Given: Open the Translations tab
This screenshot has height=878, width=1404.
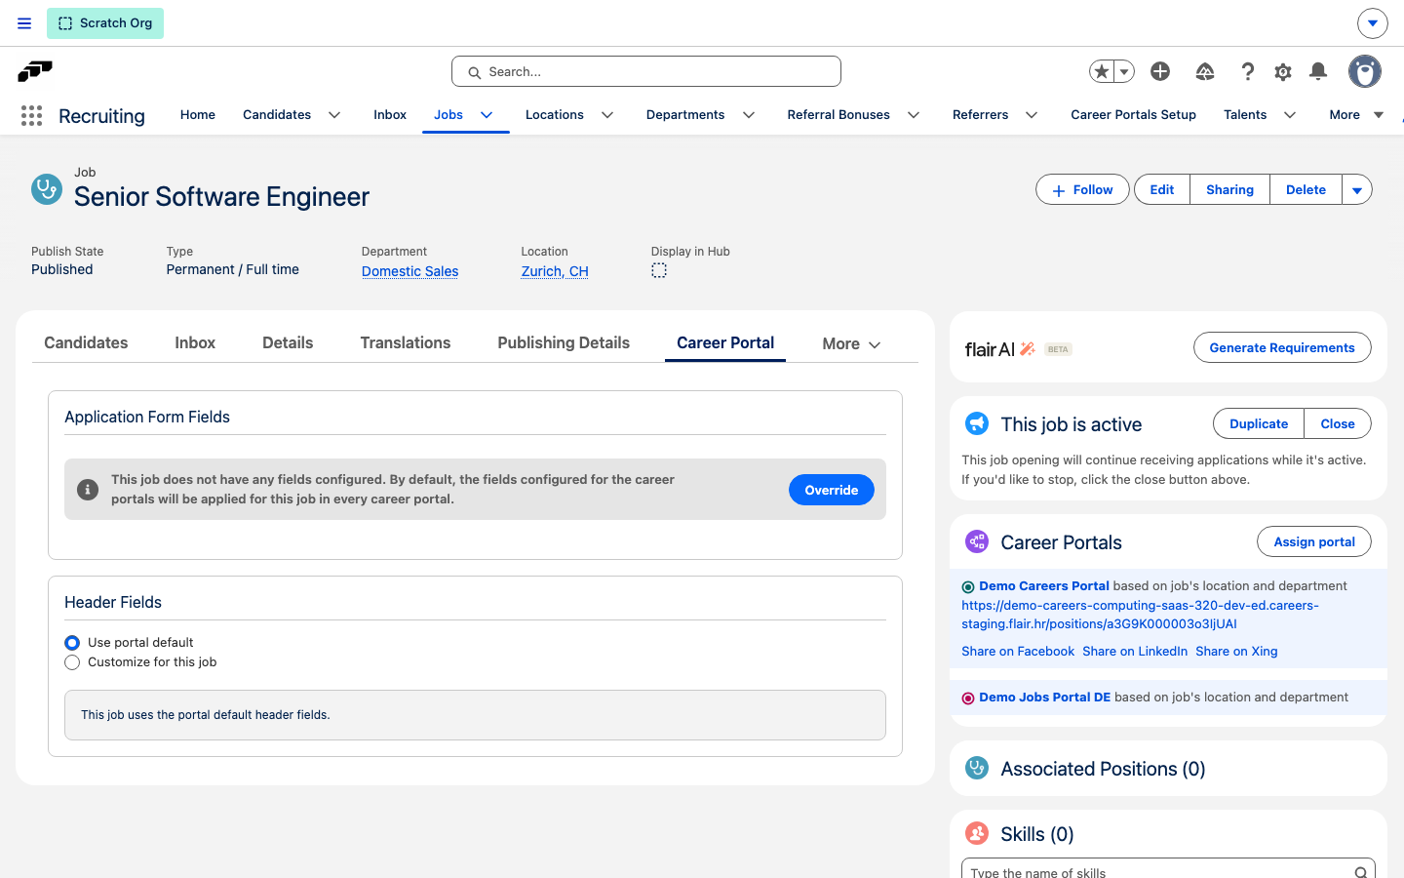Looking at the screenshot, I should click(406, 342).
